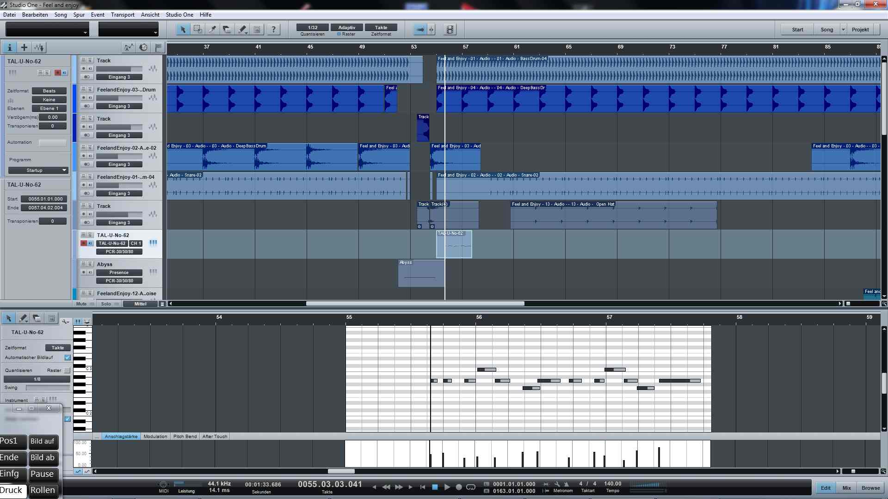
Task: Select the editor arrow tool
Action: pyautogui.click(x=8, y=318)
